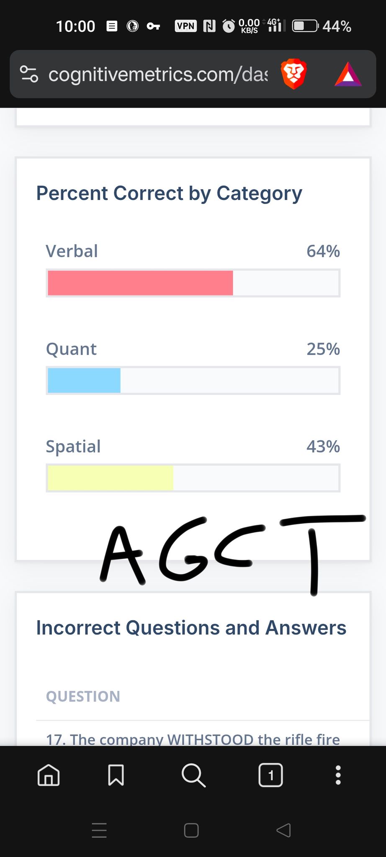
Task: Tap the VPN indicator in status bar
Action: [185, 26]
